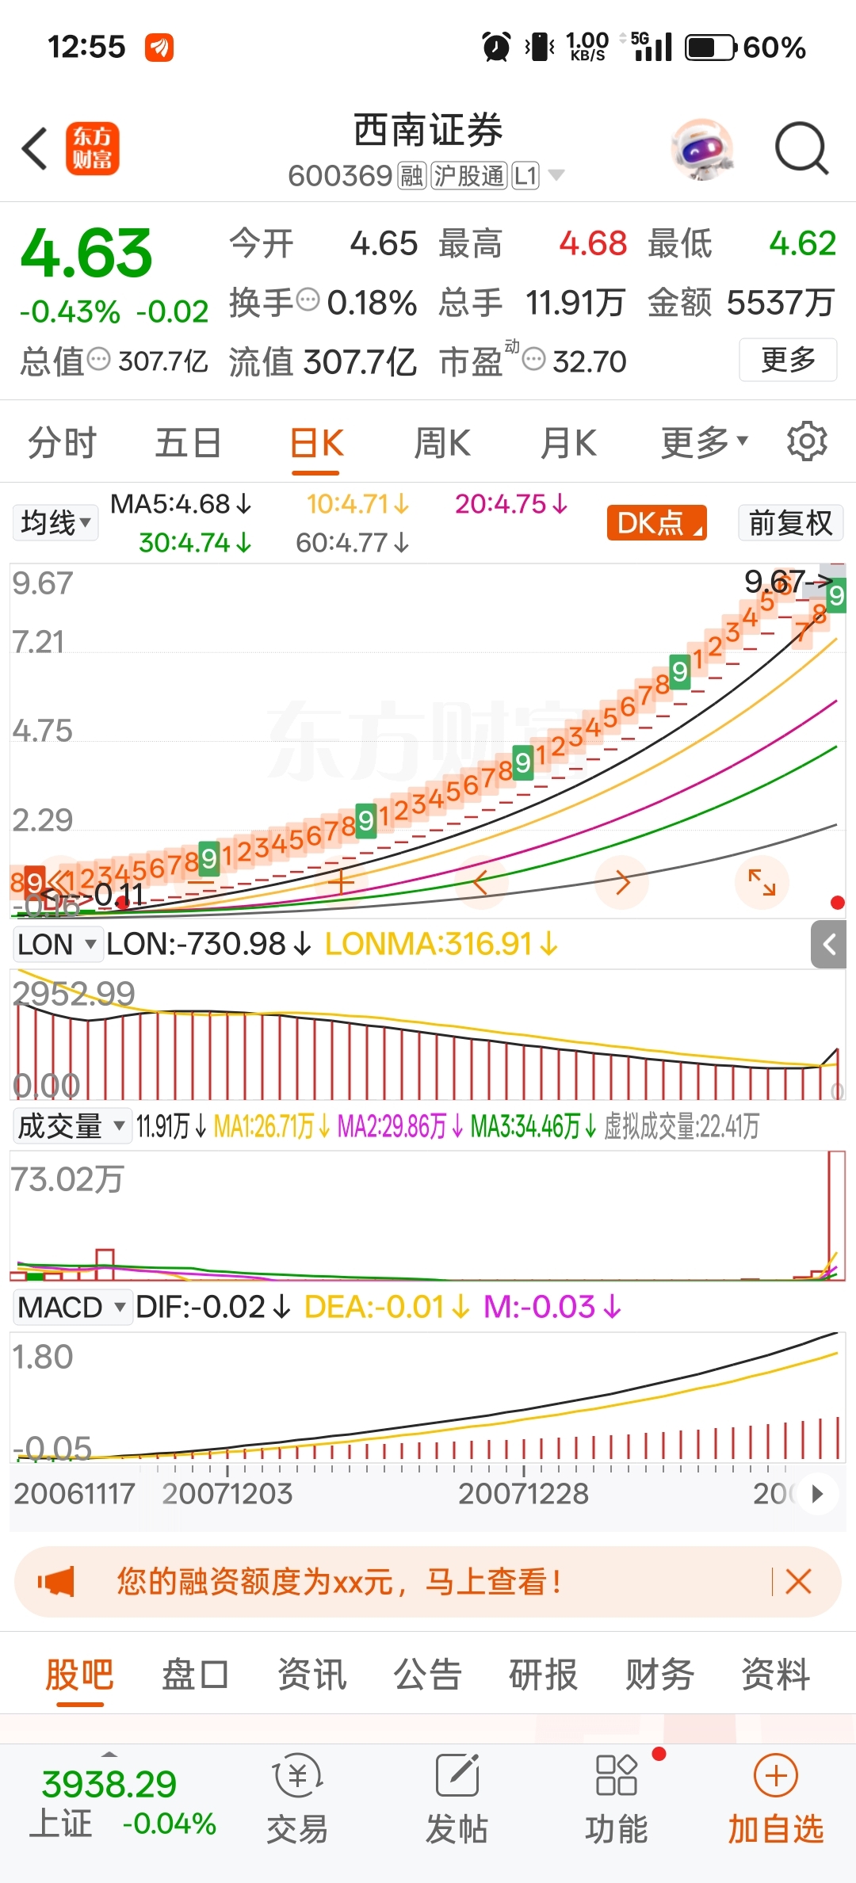This screenshot has height=1883, width=856.
Task: Open search with the magnifier icon
Action: coord(801,148)
